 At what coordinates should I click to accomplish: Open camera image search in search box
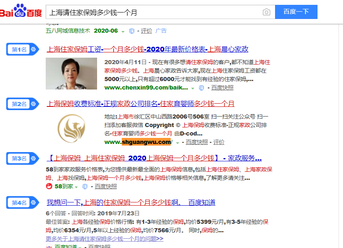coord(266,12)
